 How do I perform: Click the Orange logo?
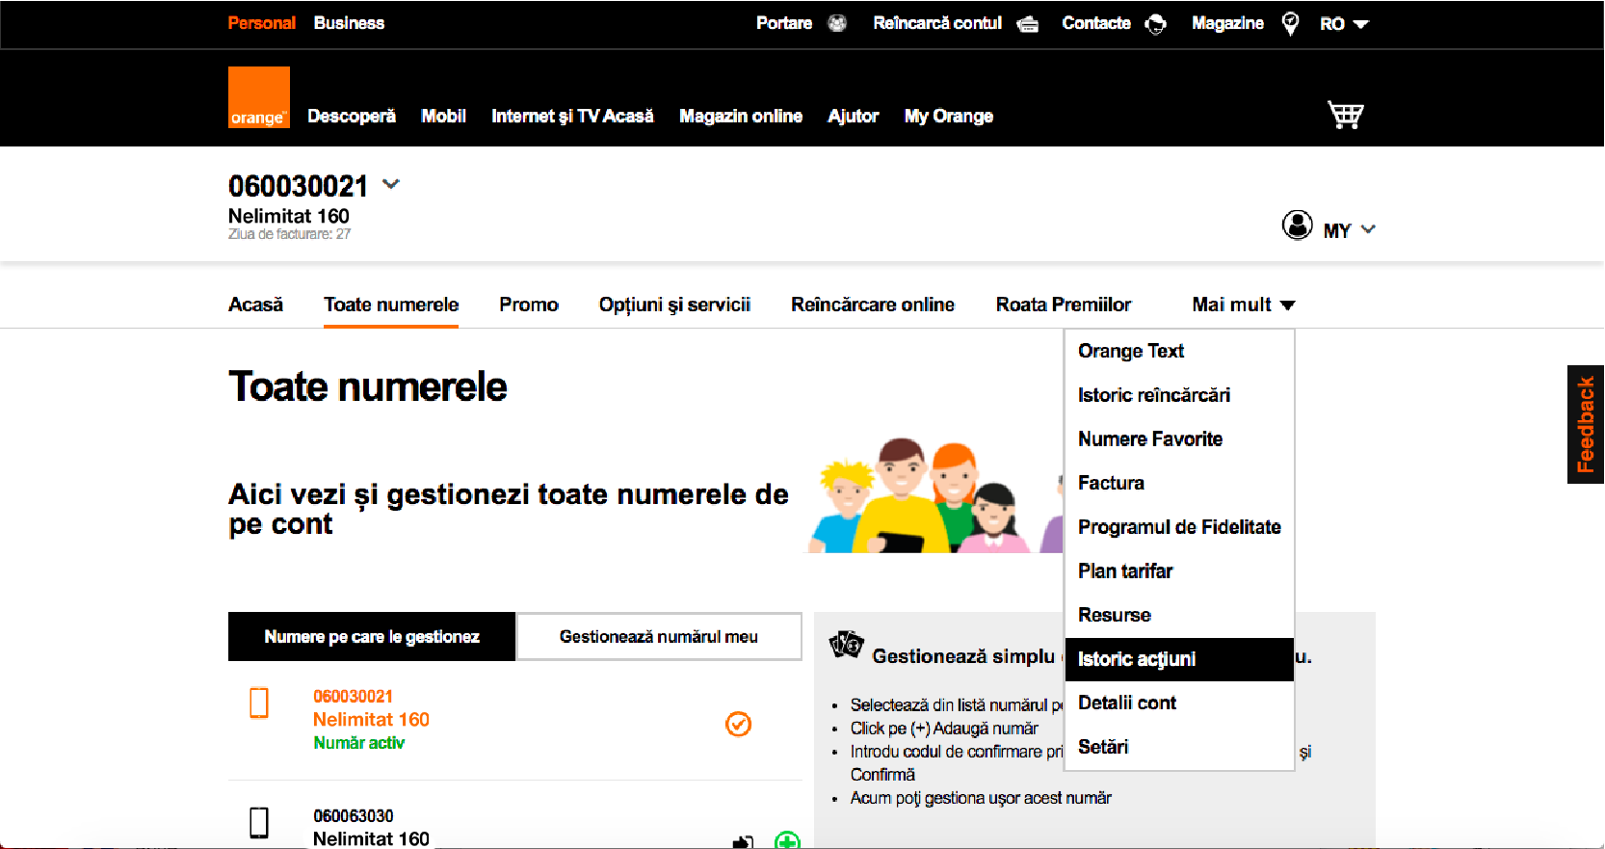tap(258, 97)
